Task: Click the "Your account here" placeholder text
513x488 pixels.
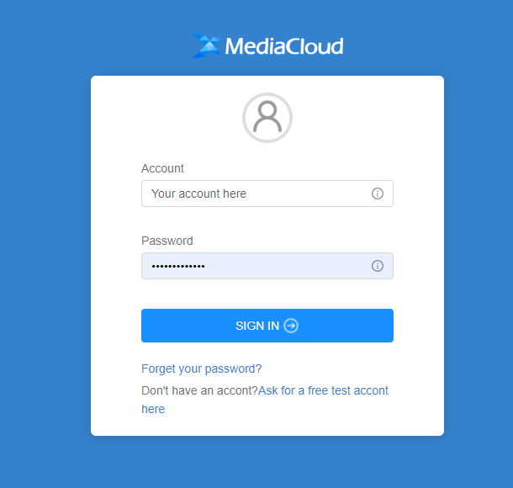Action: tap(199, 194)
